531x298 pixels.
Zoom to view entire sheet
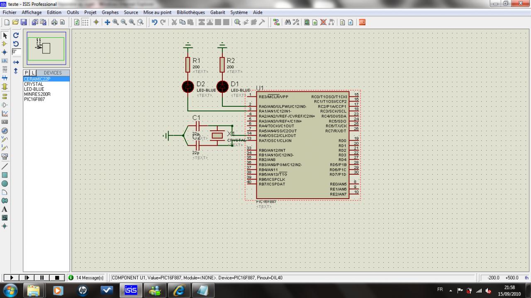[x=132, y=22]
